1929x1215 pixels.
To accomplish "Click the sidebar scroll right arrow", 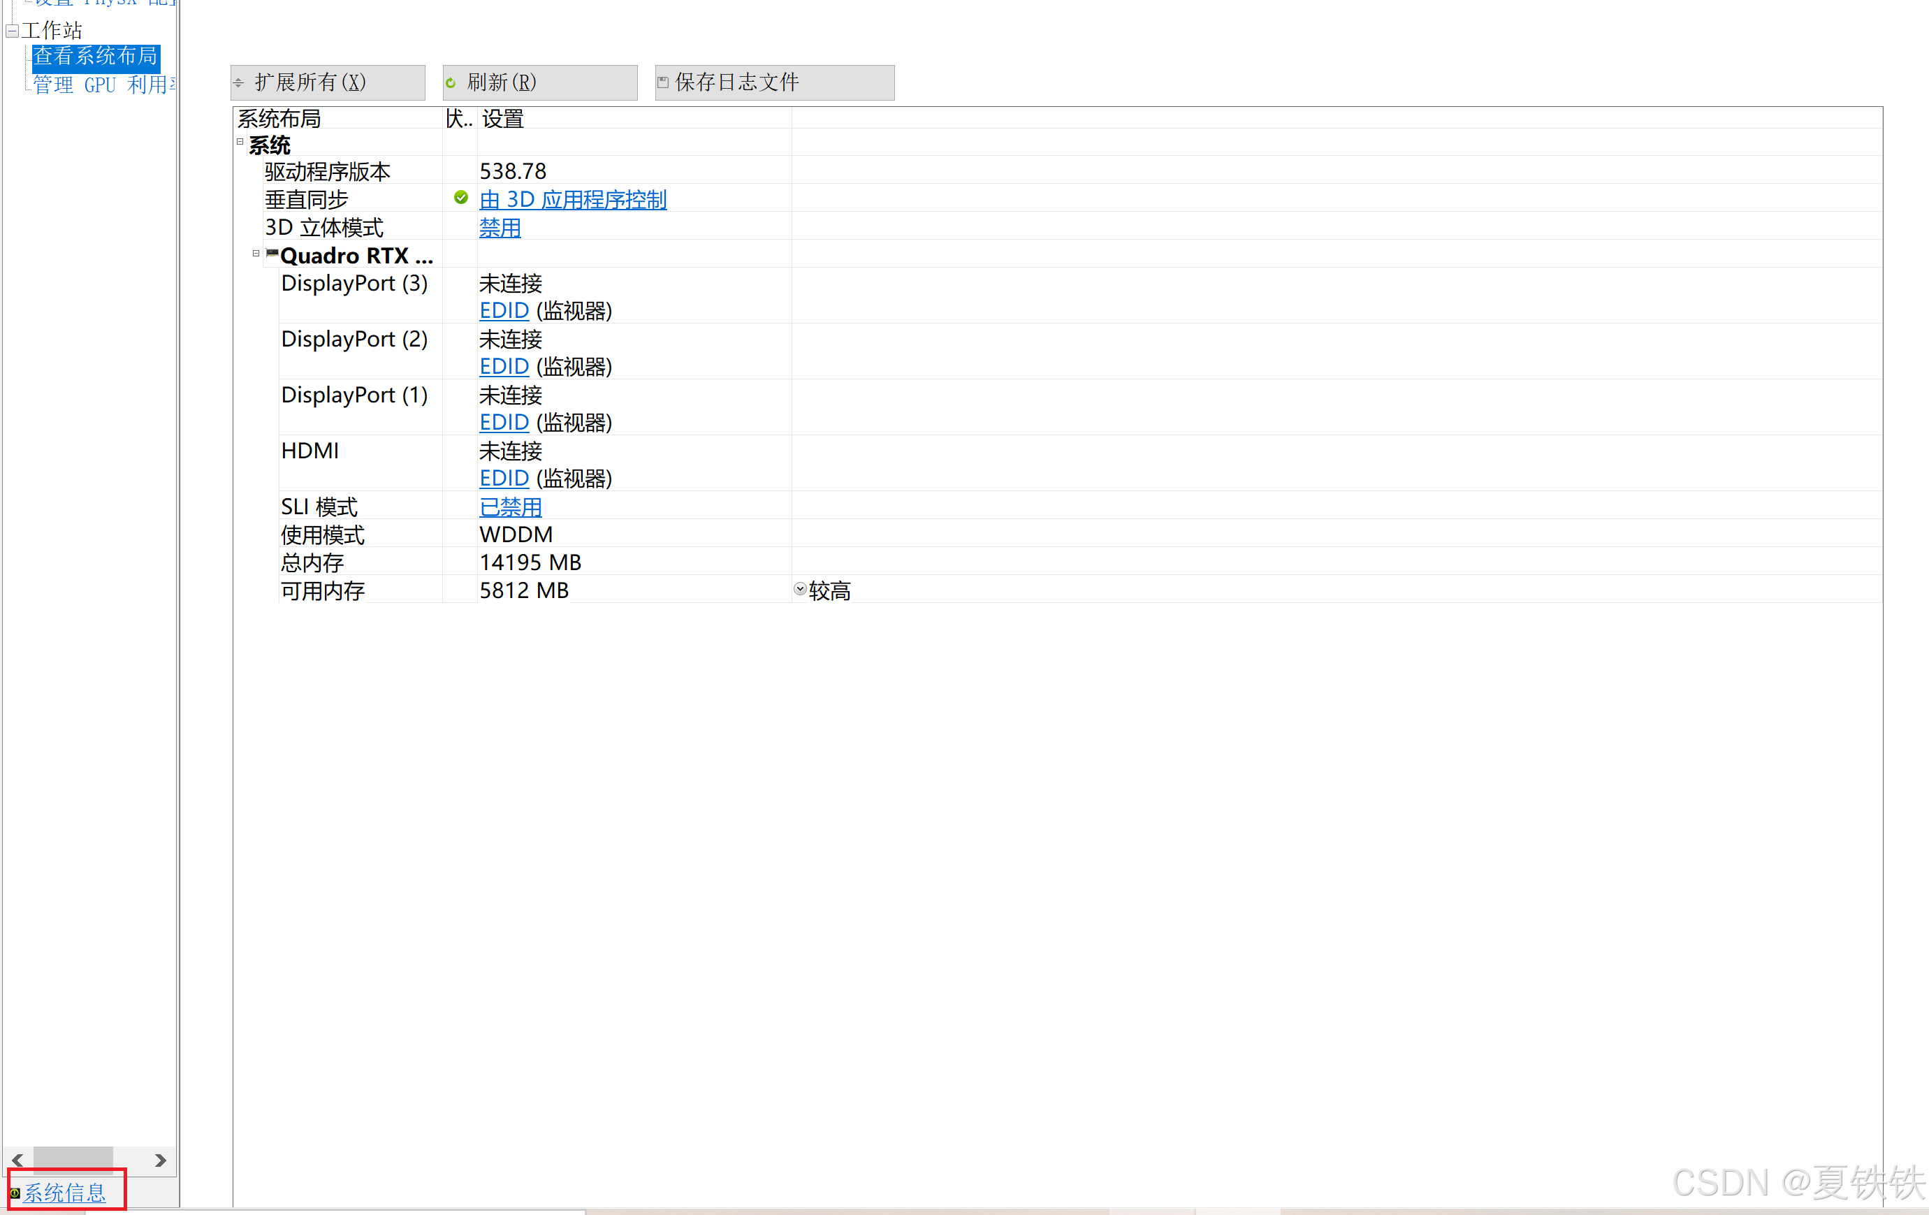I will [160, 1160].
